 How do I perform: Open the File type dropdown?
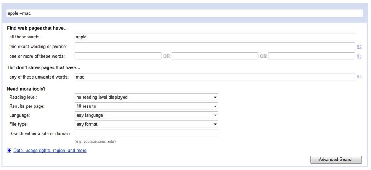(x=146, y=124)
